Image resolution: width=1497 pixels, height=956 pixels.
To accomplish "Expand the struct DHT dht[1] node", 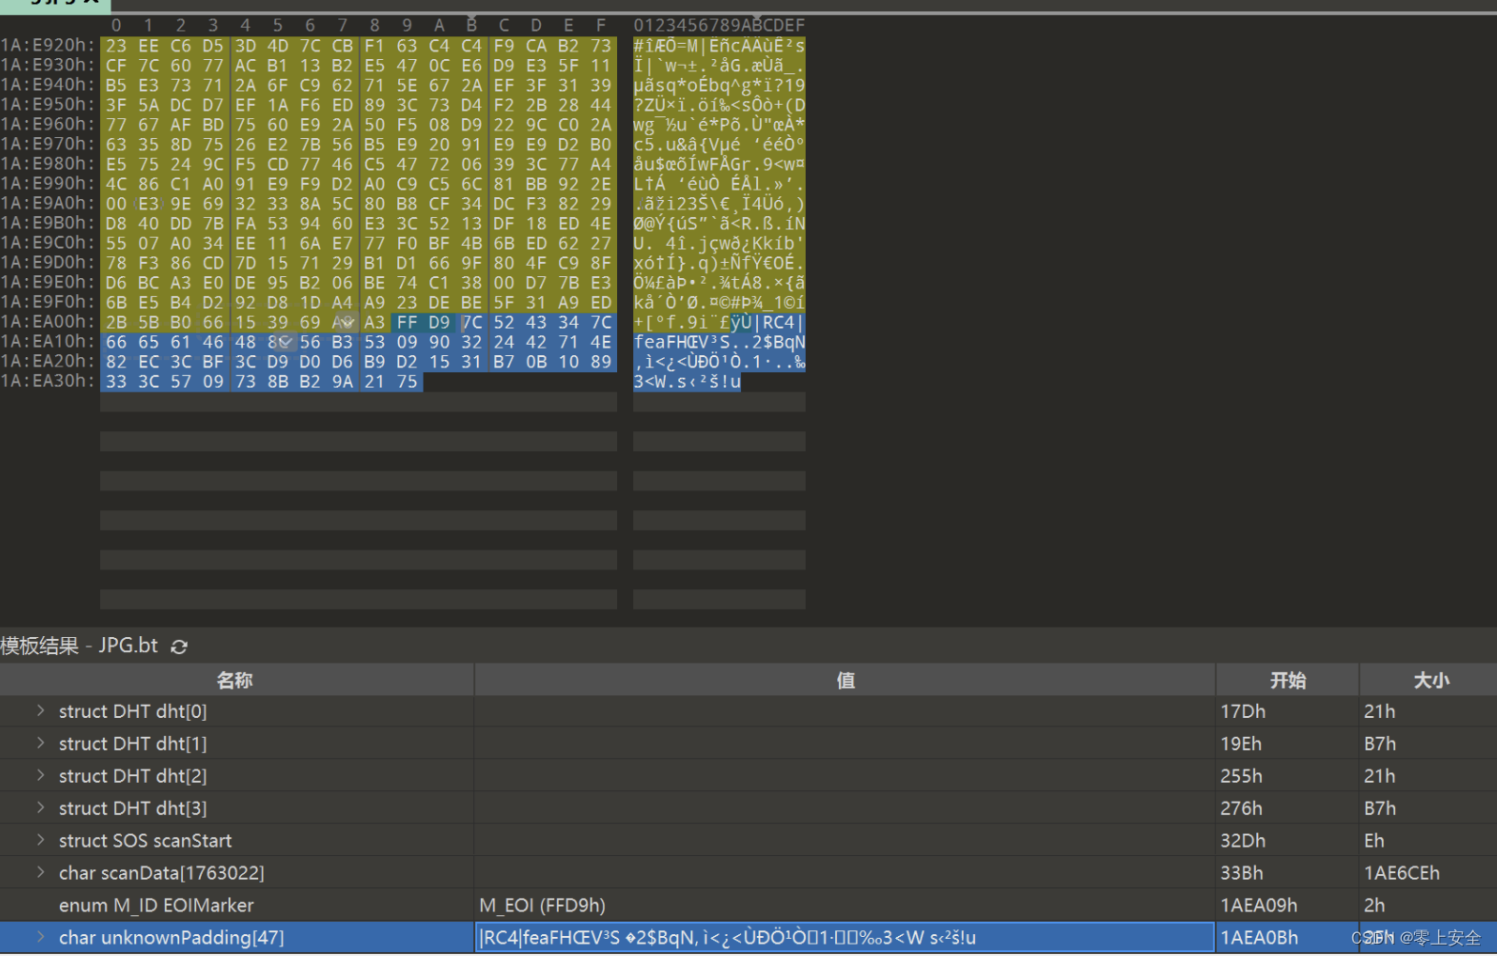I will pyautogui.click(x=40, y=744).
